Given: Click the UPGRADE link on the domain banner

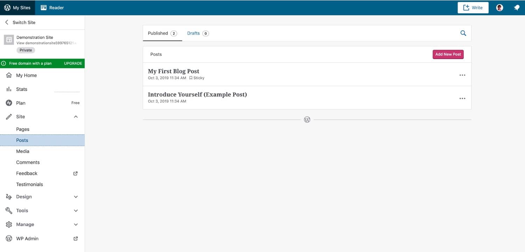Looking at the screenshot, I should click(x=72, y=63).
